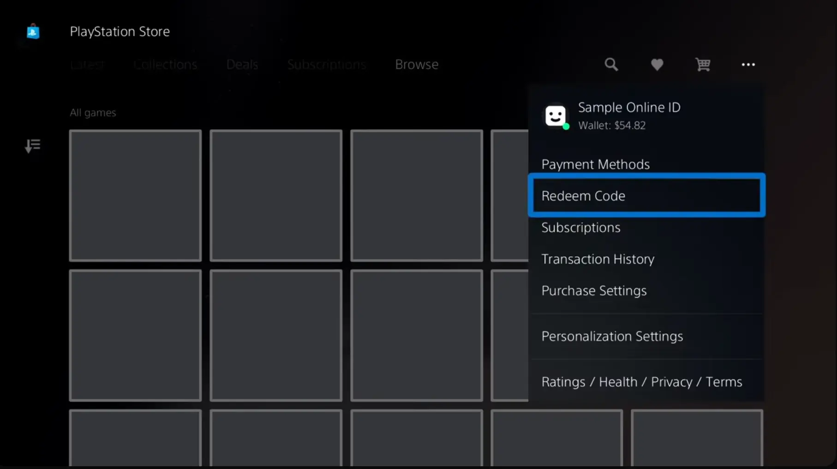The width and height of the screenshot is (837, 469).
Task: Open the search magnifier icon
Action: coord(611,65)
